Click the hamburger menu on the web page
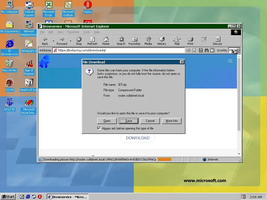 point(230,61)
